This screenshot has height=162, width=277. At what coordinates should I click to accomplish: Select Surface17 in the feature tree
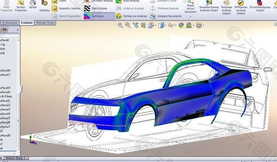coord(5,75)
